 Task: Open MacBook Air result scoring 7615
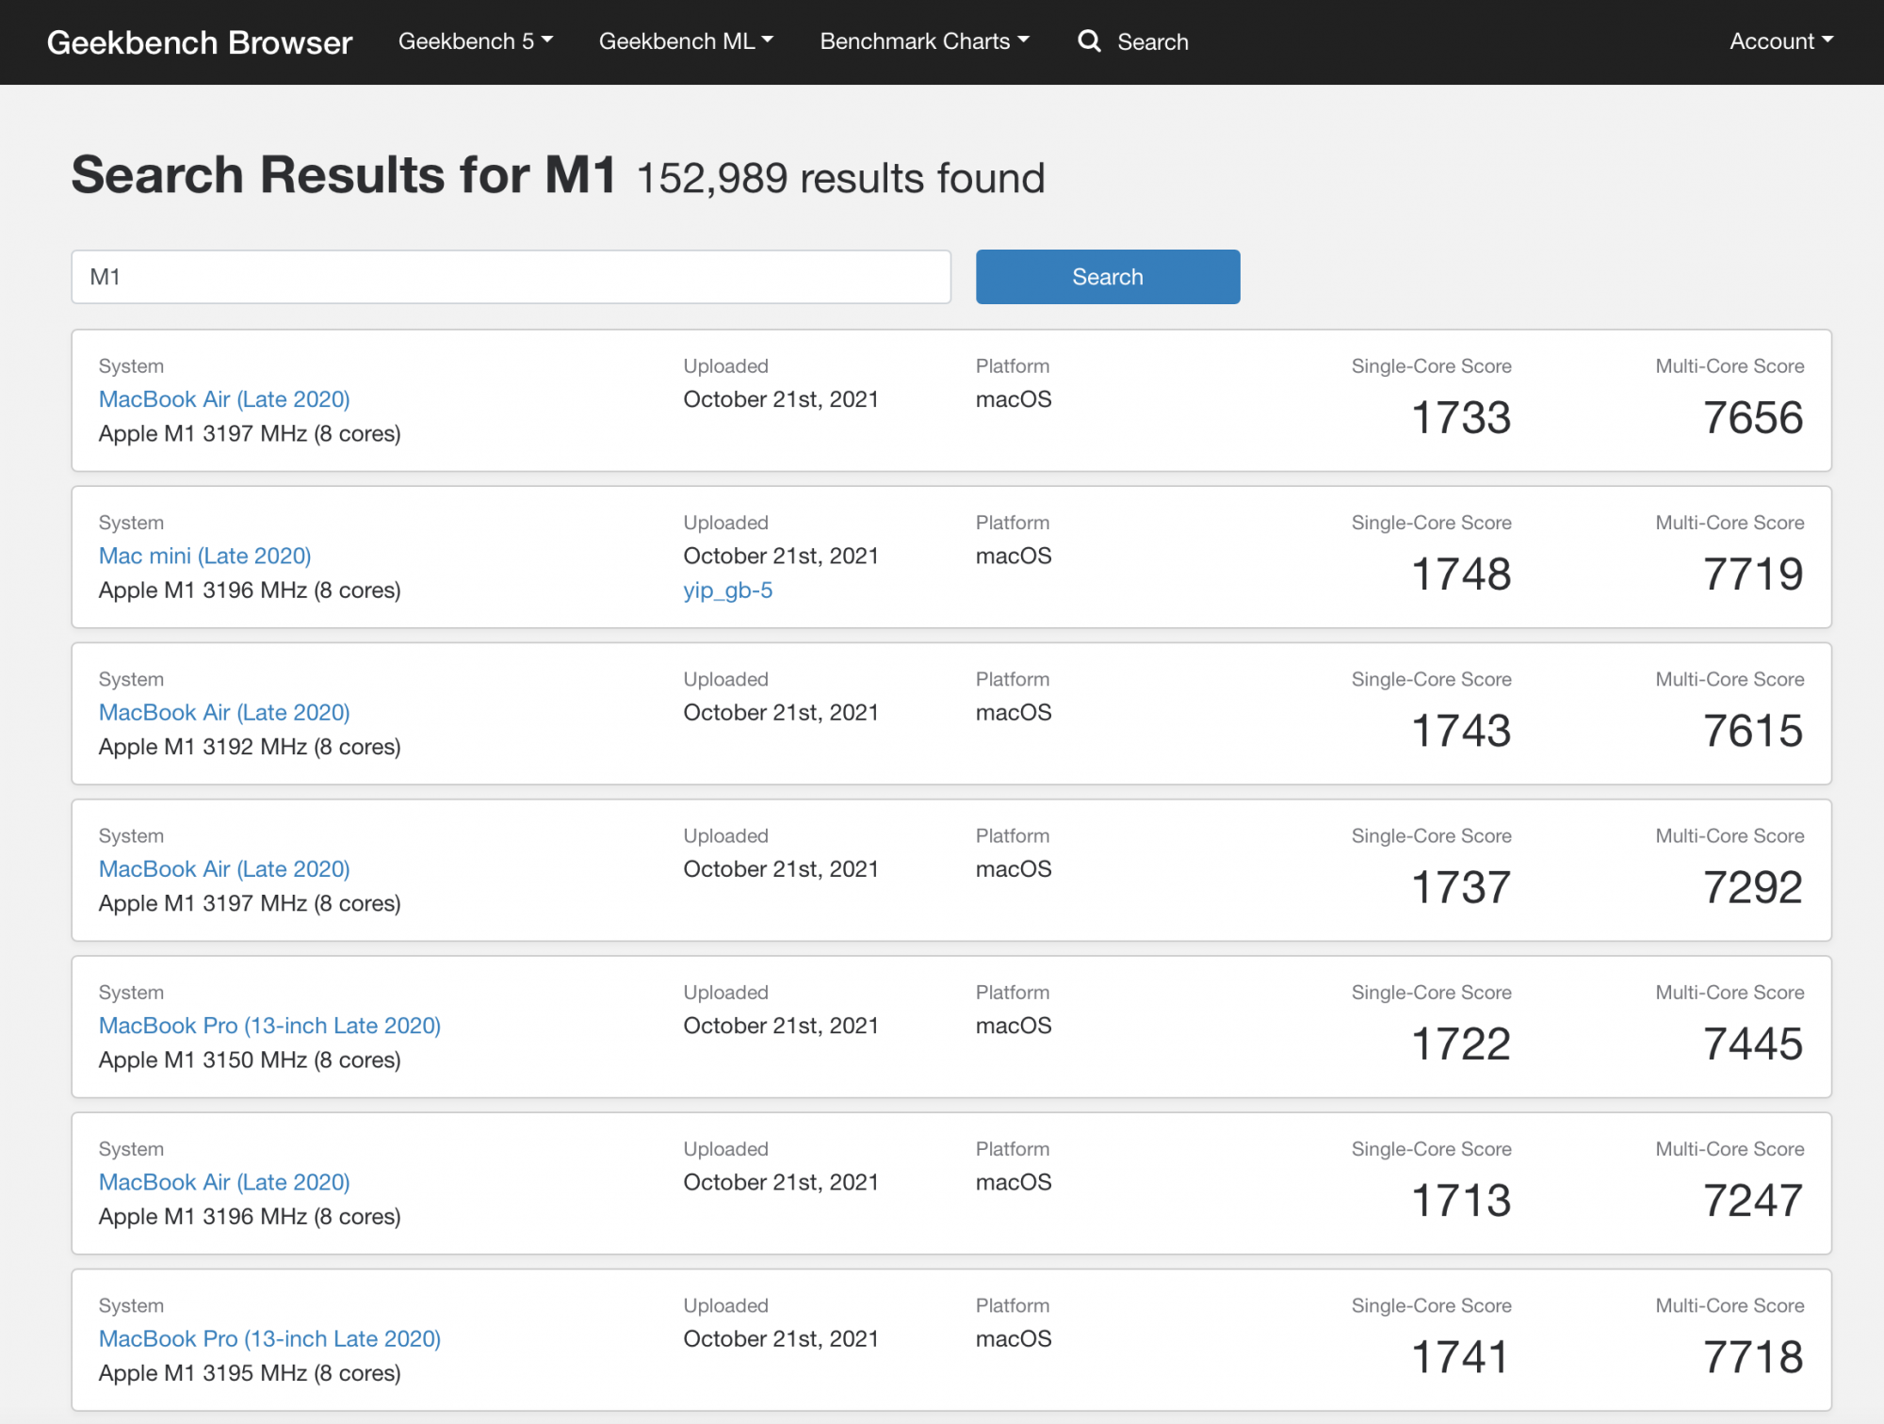pyautogui.click(x=224, y=713)
